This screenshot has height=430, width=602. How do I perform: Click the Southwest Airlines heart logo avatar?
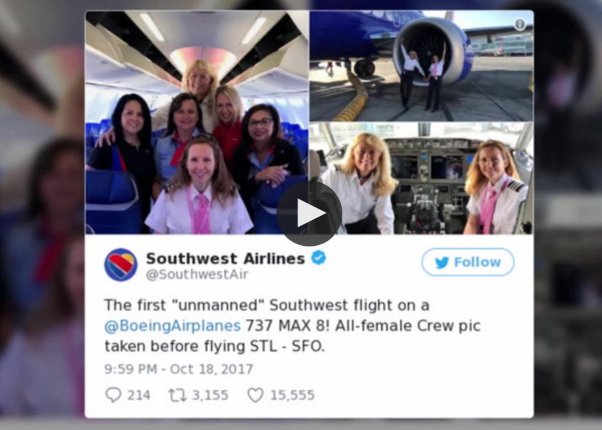coord(121,264)
